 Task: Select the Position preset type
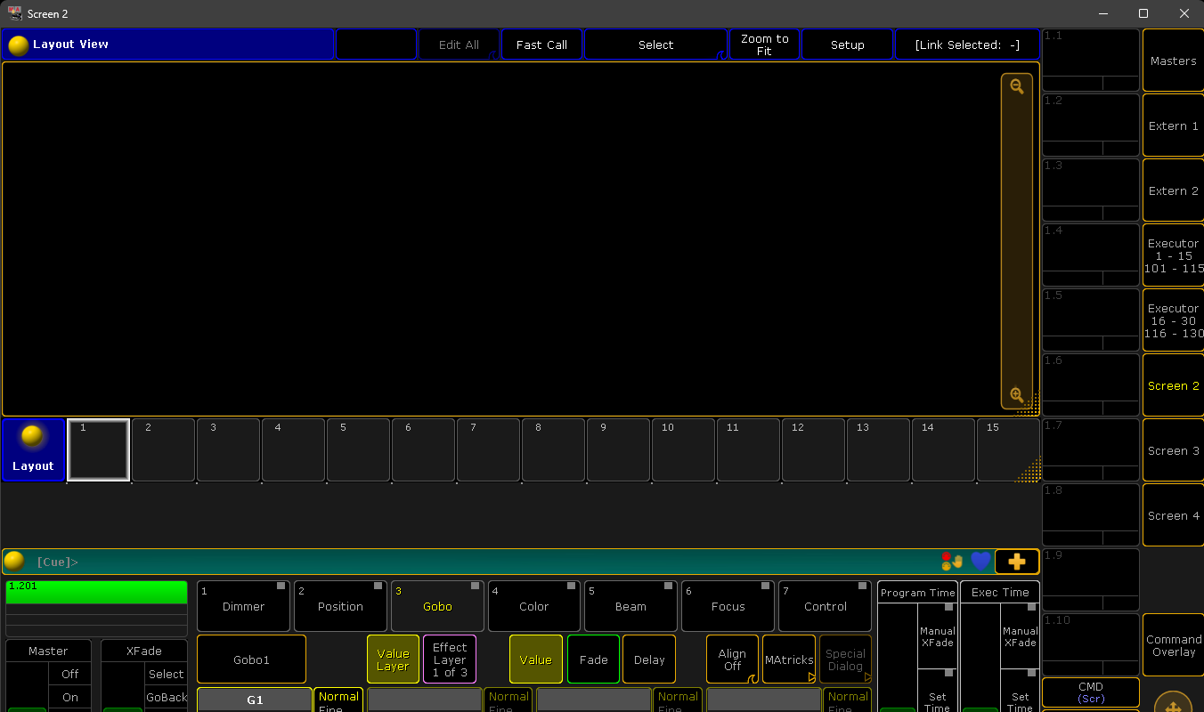click(x=340, y=606)
